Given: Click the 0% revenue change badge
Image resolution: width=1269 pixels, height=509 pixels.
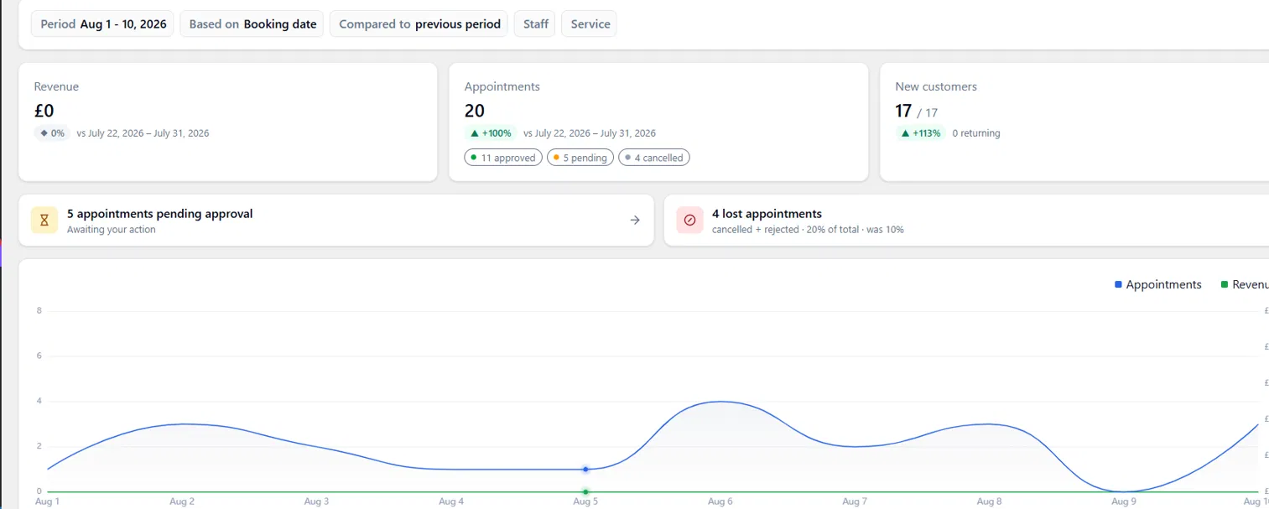Looking at the screenshot, I should pos(52,133).
